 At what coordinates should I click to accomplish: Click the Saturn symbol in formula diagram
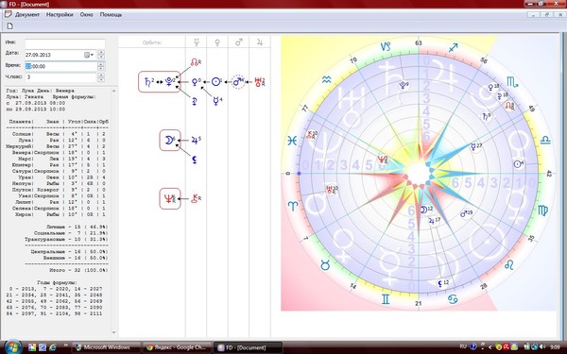point(148,82)
